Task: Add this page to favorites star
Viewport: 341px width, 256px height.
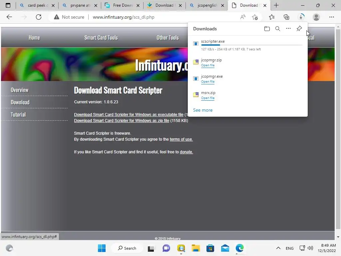Action: pyautogui.click(x=255, y=17)
